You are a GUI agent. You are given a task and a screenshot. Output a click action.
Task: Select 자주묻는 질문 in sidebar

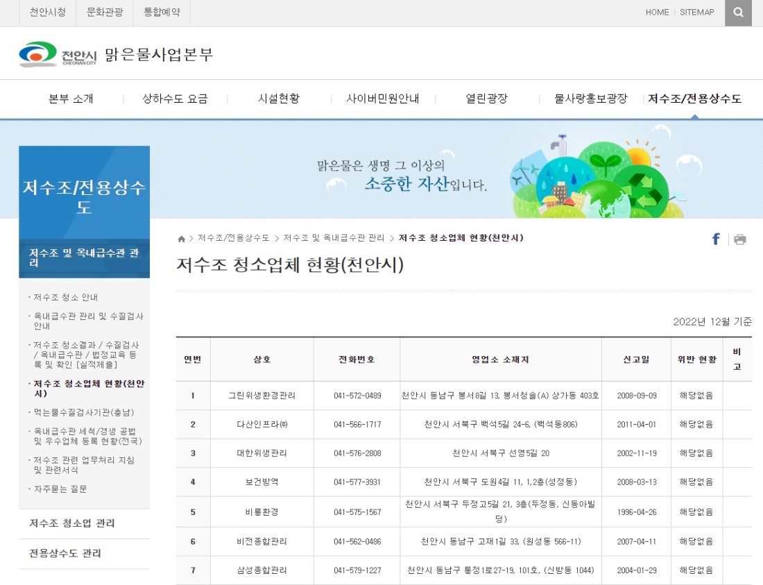(60, 489)
